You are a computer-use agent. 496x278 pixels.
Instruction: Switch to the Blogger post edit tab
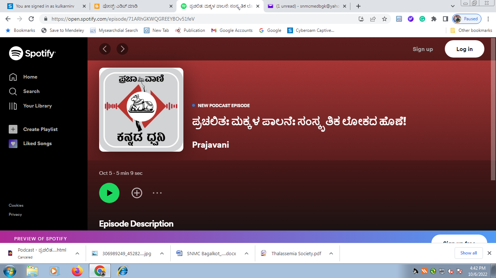click(133, 6)
